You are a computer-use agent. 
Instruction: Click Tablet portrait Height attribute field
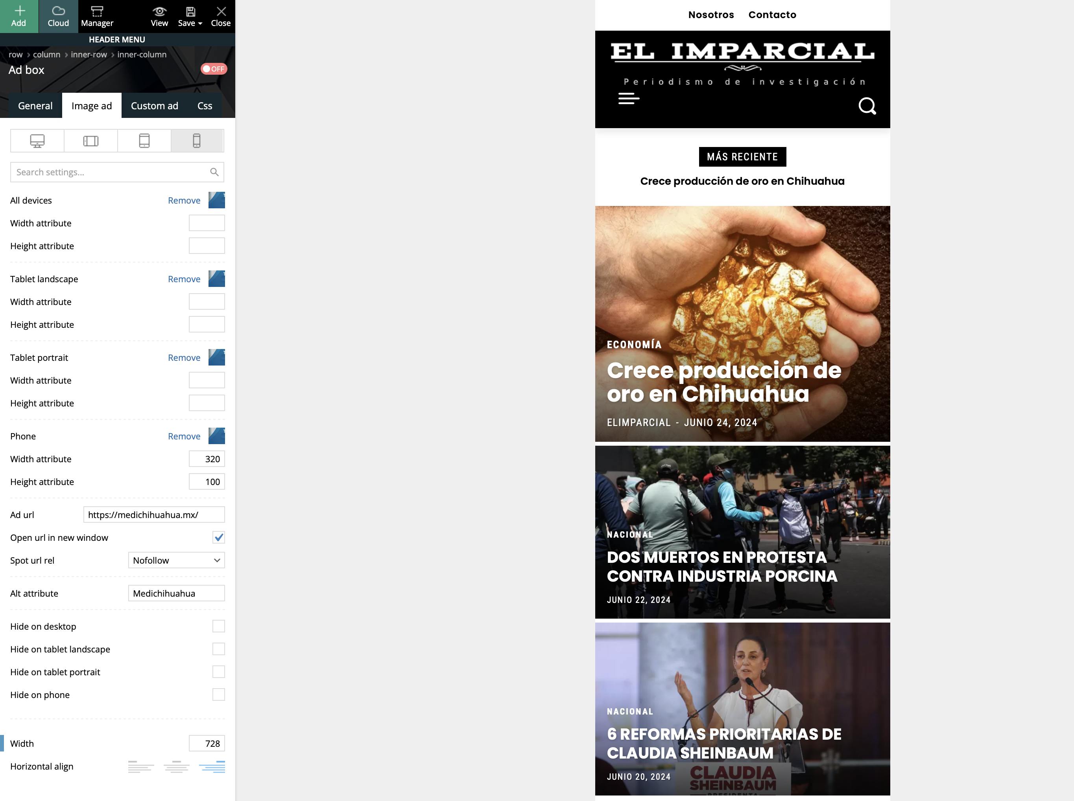[x=207, y=403]
